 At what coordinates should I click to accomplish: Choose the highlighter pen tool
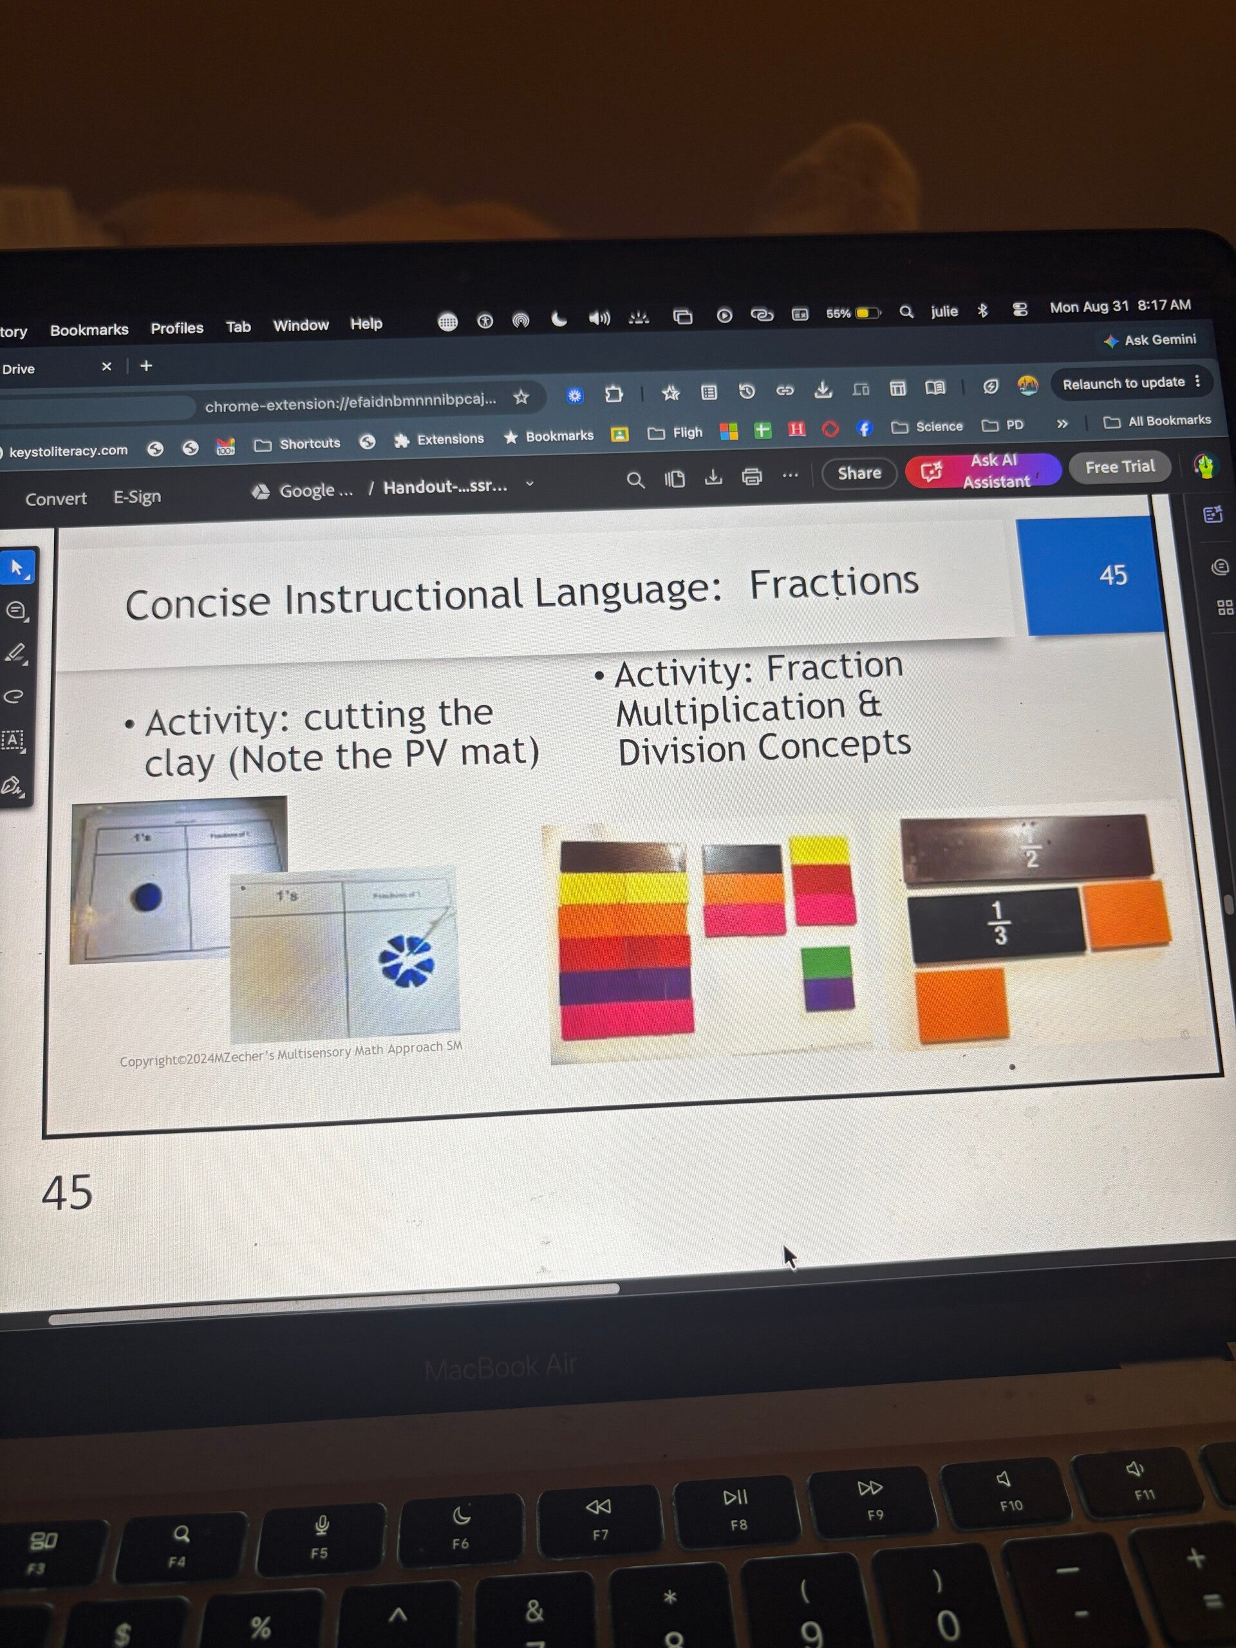[15, 654]
